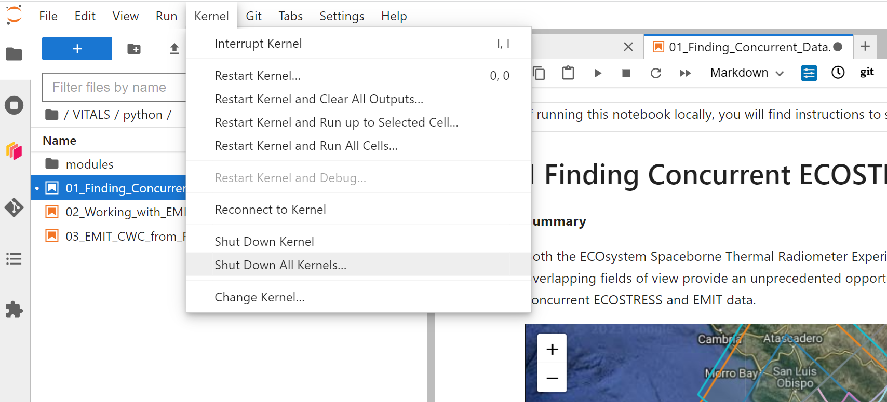Open the View menu
This screenshot has height=402, width=887.
pos(126,16)
